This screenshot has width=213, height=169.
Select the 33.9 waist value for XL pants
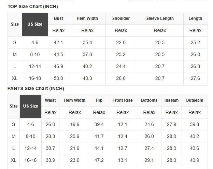[50, 160]
